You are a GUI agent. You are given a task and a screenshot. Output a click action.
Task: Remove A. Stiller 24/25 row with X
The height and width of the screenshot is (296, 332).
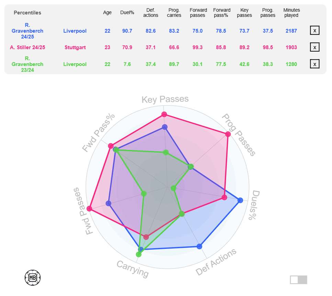pos(314,47)
